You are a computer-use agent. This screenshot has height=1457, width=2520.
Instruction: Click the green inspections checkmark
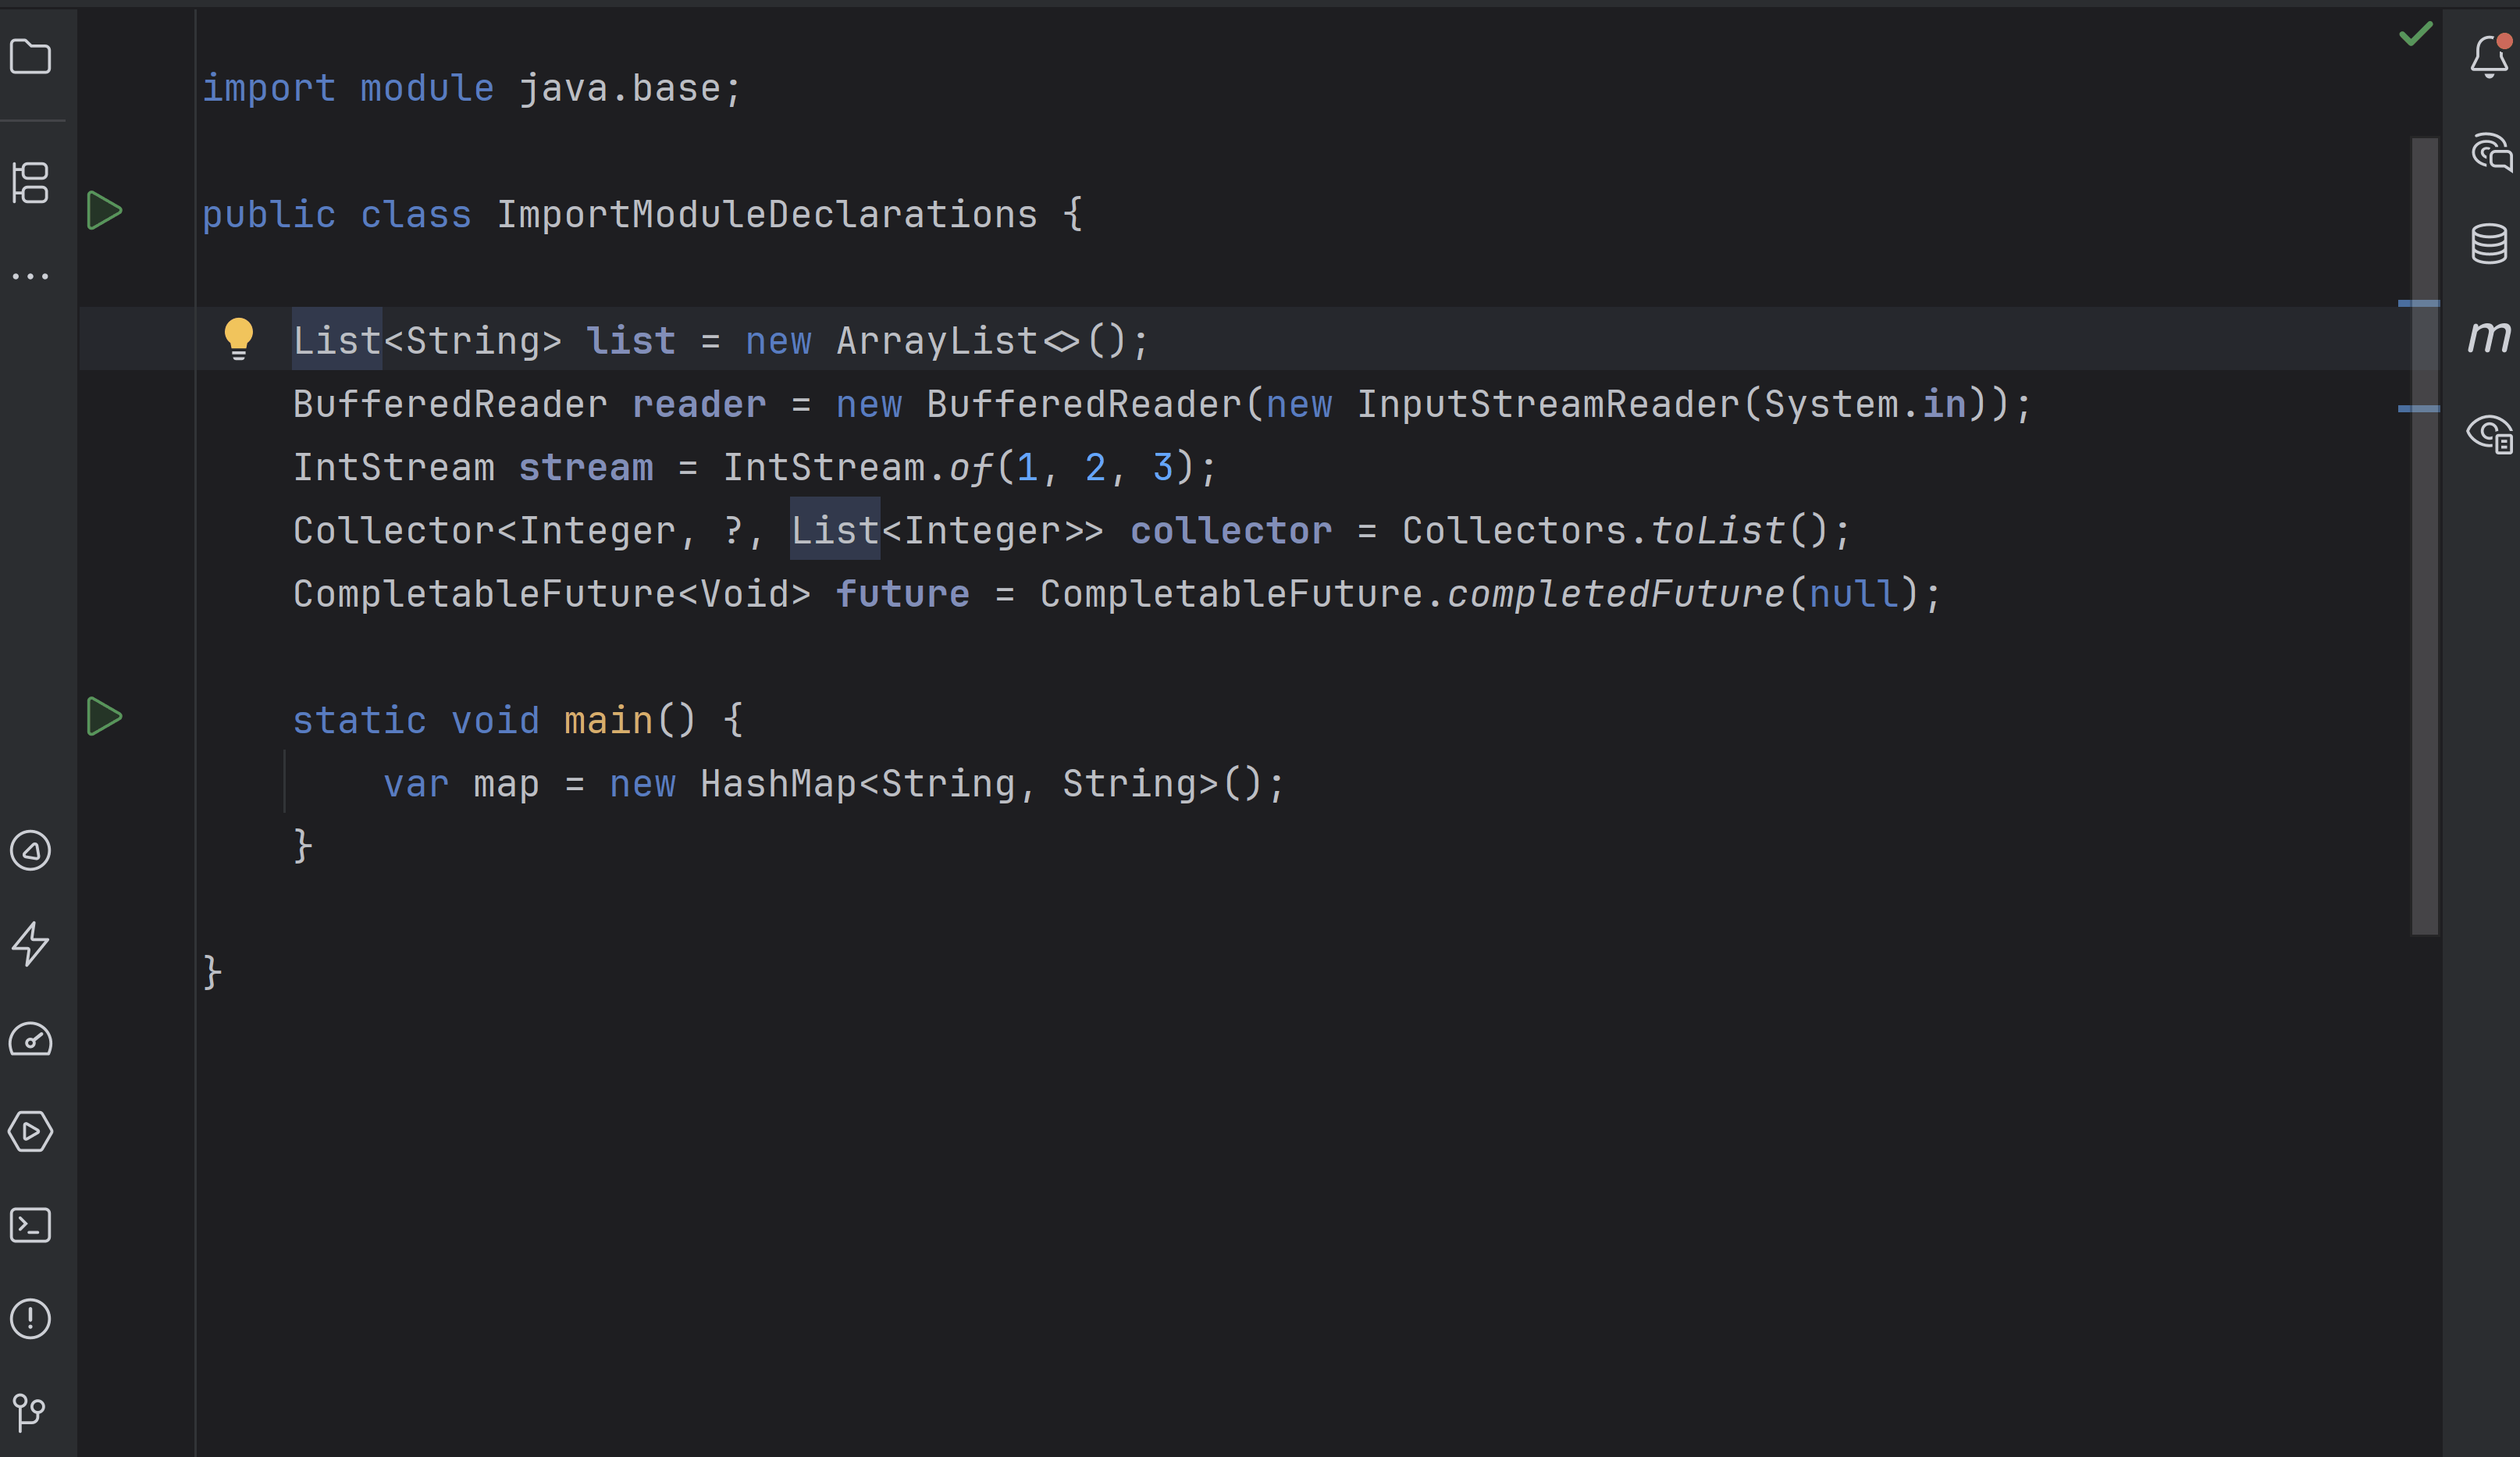click(2415, 33)
